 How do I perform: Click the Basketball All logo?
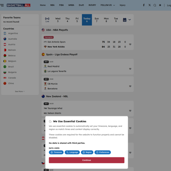click(x=19, y=5)
